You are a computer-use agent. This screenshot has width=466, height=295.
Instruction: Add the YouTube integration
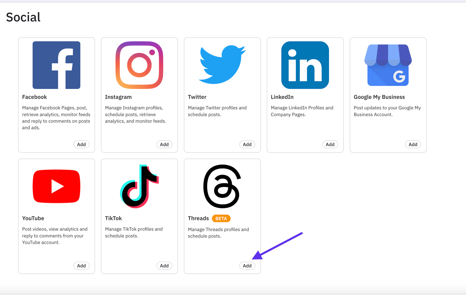81,265
